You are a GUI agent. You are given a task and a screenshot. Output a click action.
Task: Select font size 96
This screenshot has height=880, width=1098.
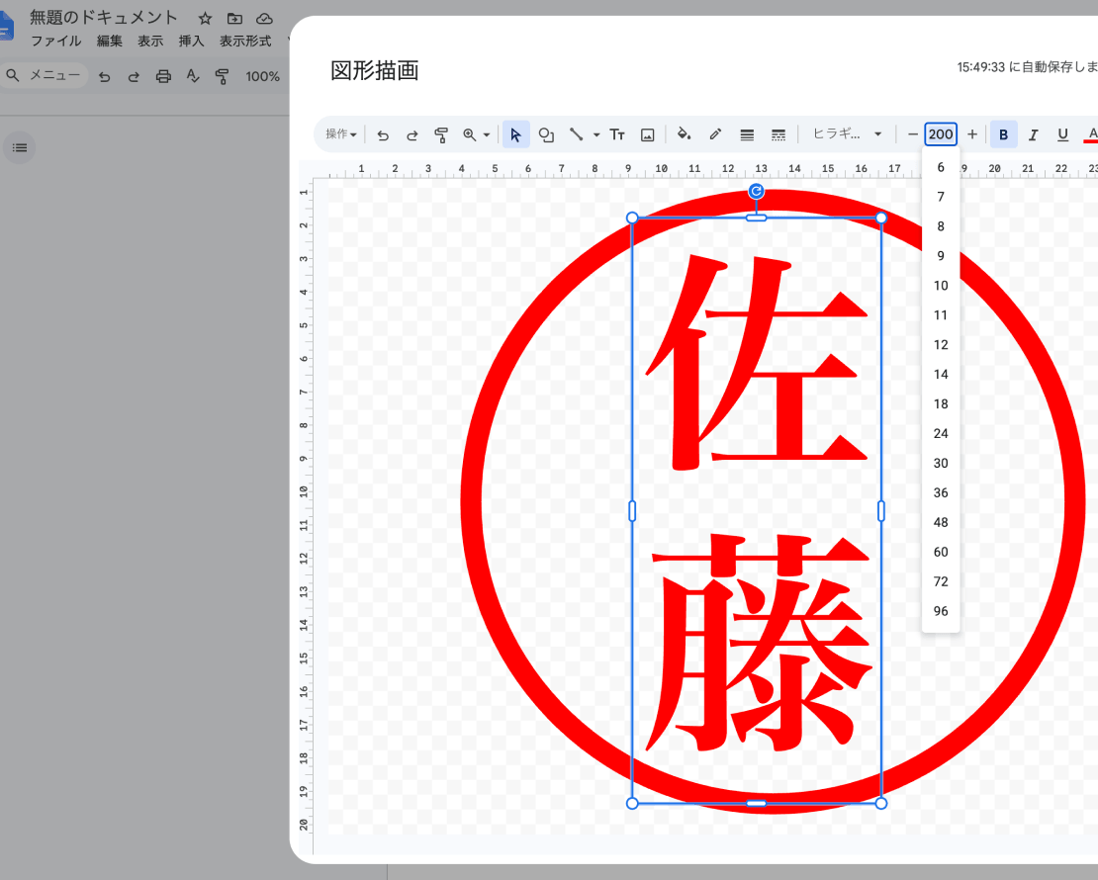click(941, 611)
